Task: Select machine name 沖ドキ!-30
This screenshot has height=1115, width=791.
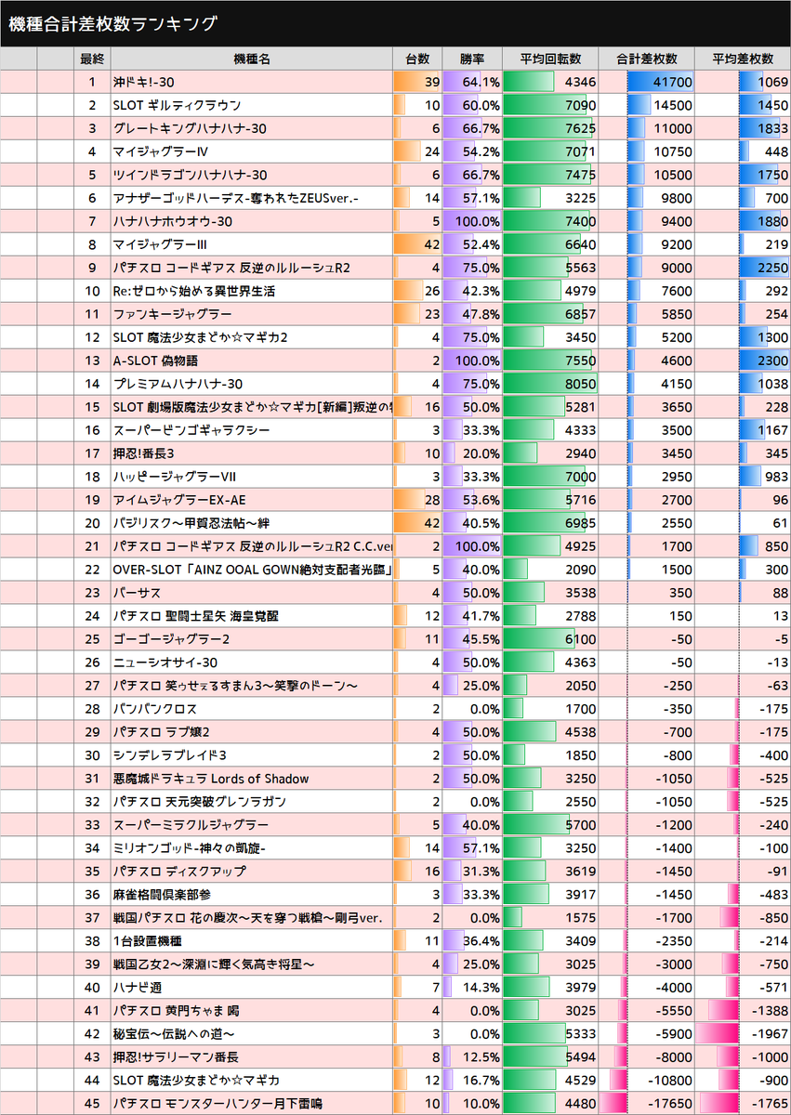Action: 144,82
